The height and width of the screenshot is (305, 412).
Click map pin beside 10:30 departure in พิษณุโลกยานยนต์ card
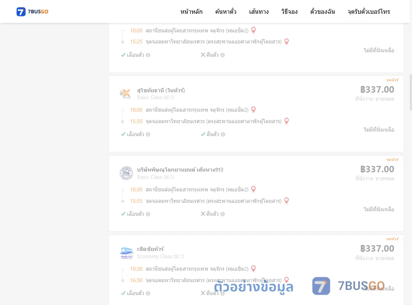(x=254, y=189)
